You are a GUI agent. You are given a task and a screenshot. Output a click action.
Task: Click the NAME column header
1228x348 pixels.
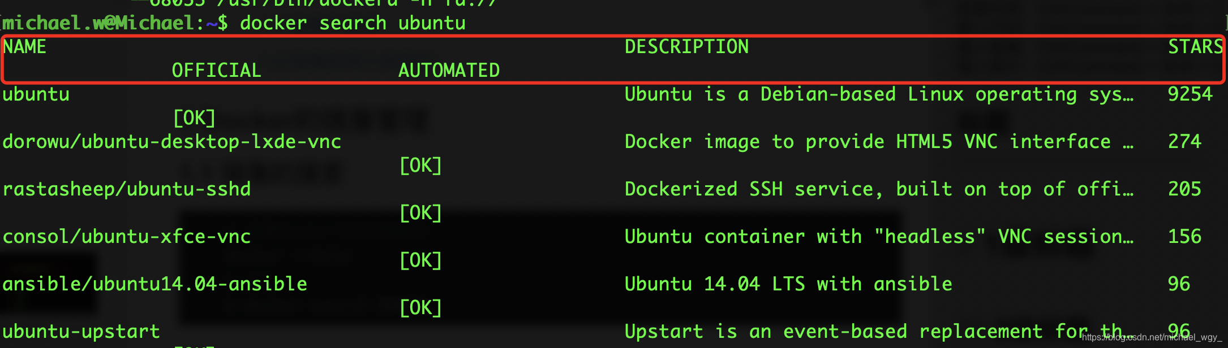(24, 47)
